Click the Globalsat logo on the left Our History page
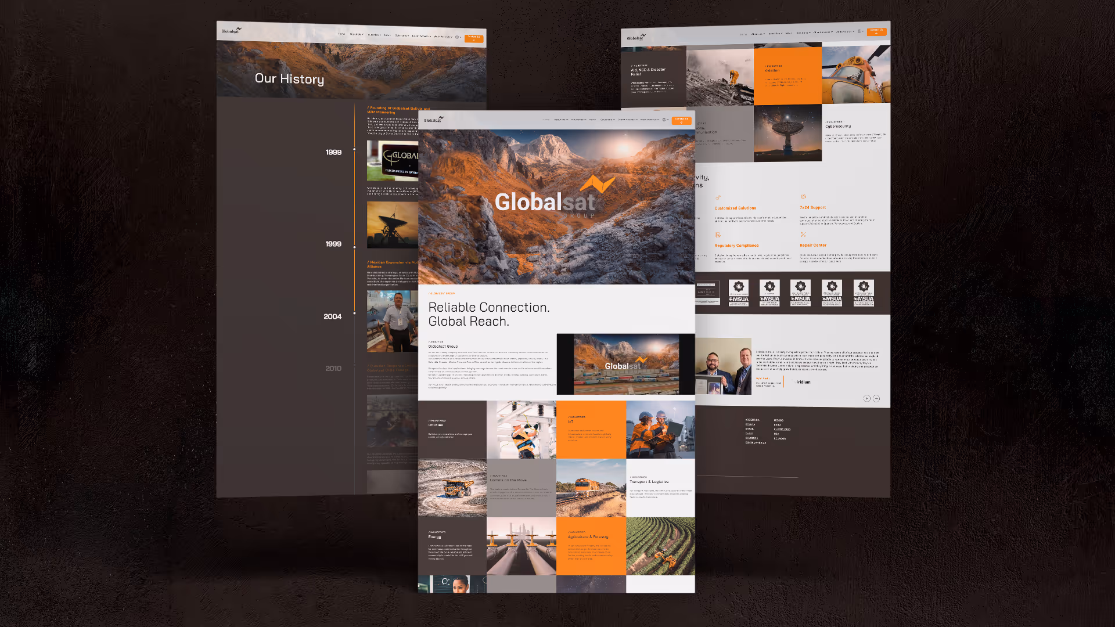1115x627 pixels. point(231,31)
